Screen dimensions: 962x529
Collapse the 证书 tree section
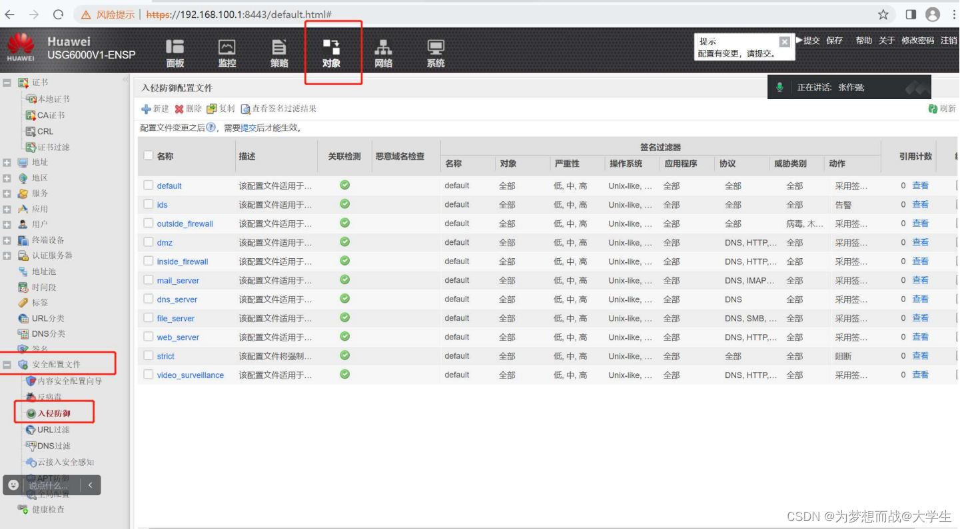click(6, 82)
